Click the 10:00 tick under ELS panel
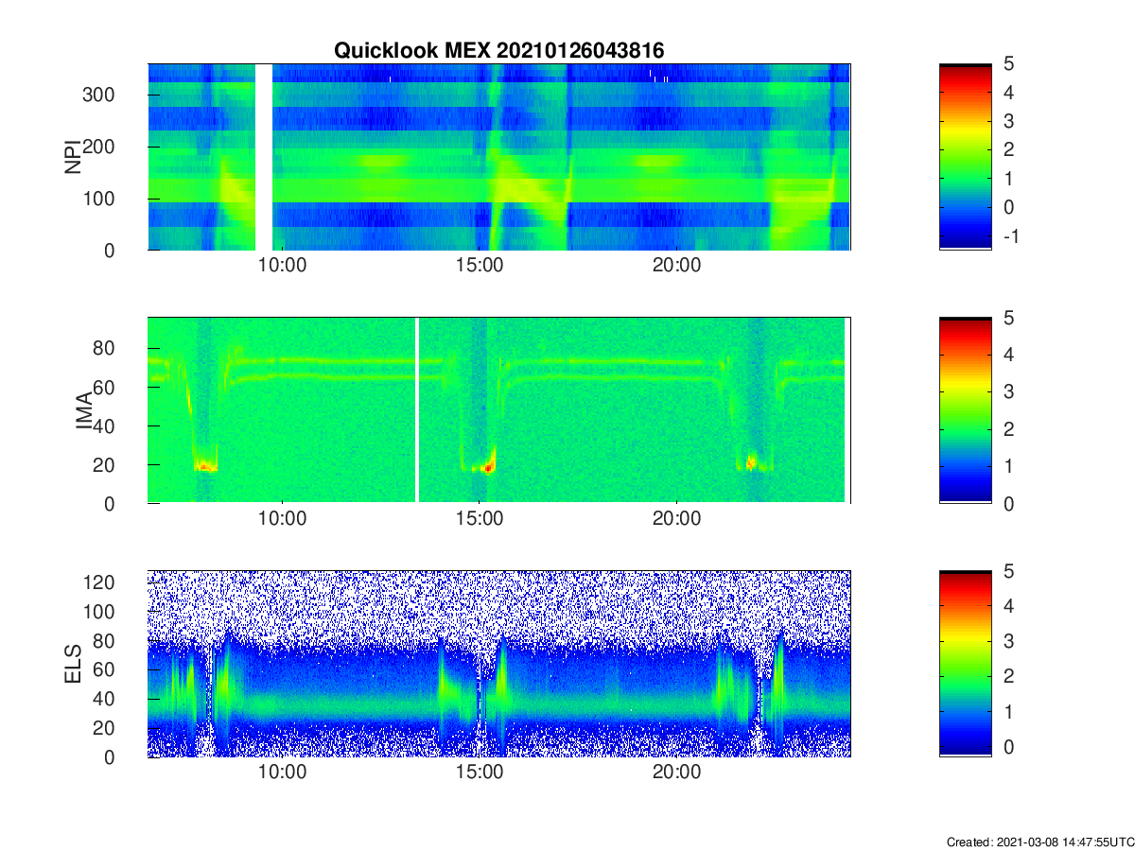Screen dimensions: 1135x851 click(x=282, y=773)
